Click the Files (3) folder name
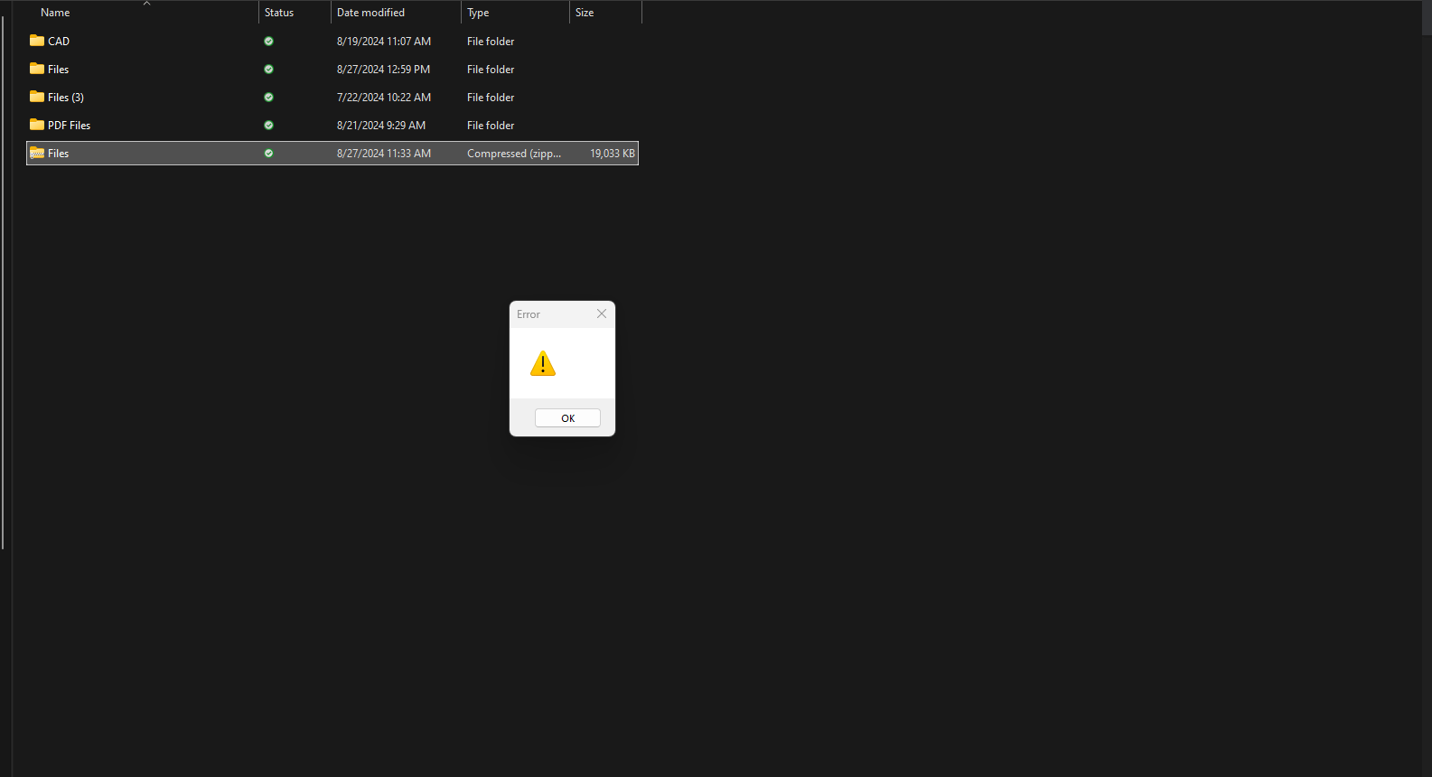 (x=66, y=98)
